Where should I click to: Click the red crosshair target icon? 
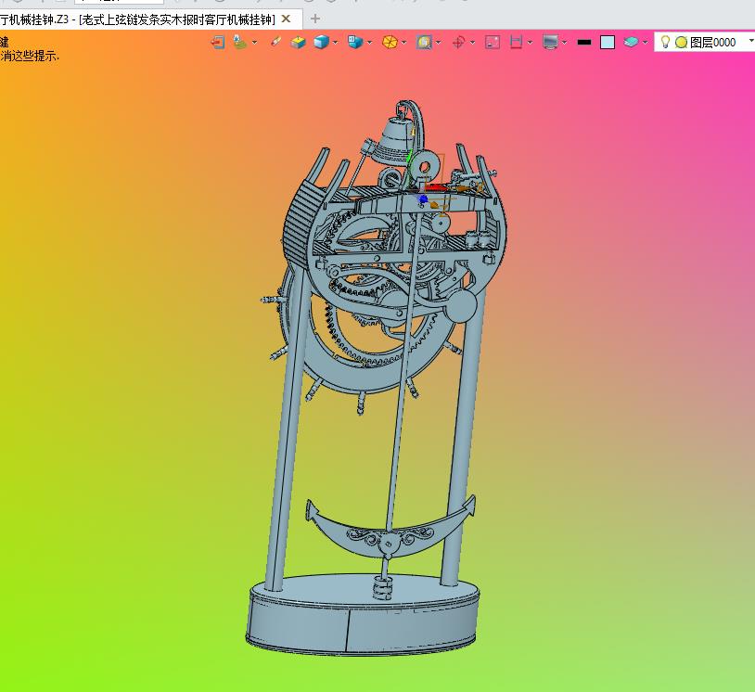pos(458,43)
